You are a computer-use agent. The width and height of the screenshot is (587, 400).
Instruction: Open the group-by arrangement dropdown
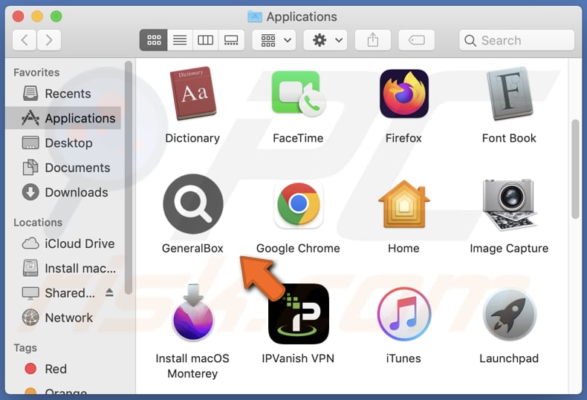click(274, 40)
